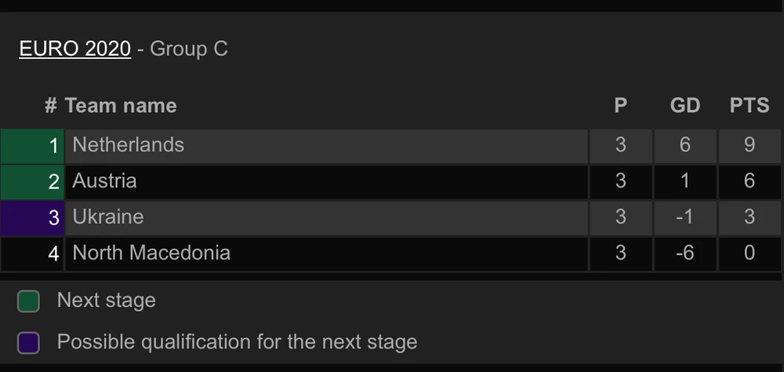Open North Macedonia team entry
This screenshot has height=372, width=784.
151,253
